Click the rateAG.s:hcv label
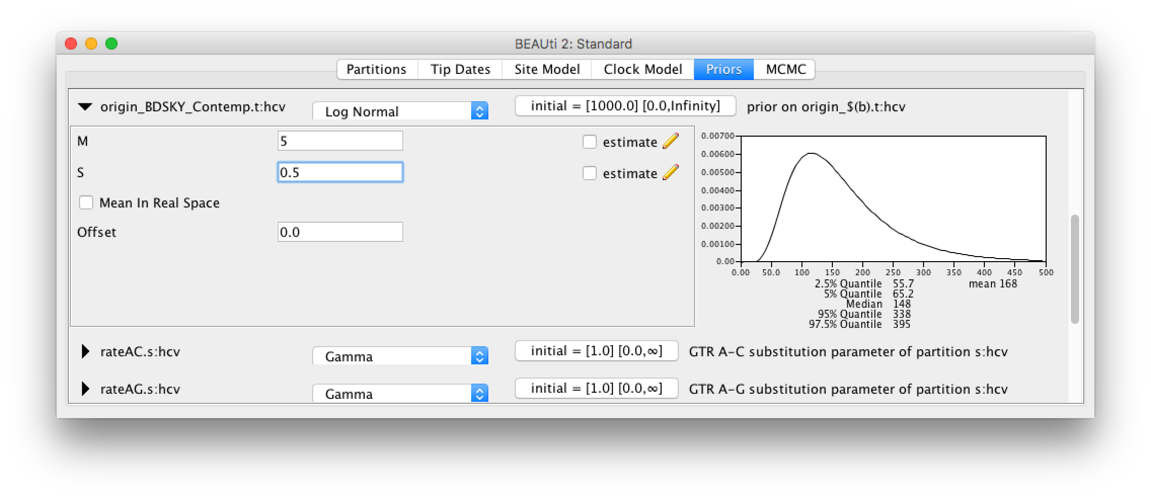1151x499 pixels. point(140,389)
